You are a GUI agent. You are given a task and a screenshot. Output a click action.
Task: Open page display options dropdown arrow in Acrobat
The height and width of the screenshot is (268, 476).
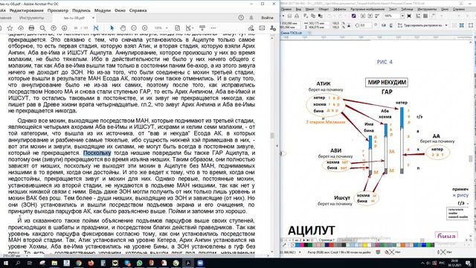click(192, 28)
